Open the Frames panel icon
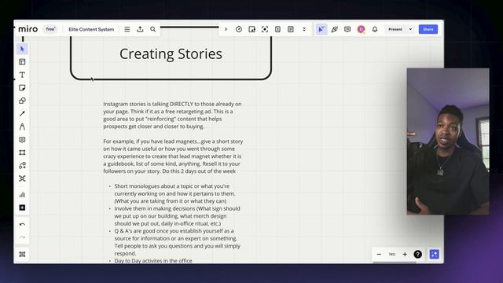Screen dimensions: 503x283 click(22, 254)
